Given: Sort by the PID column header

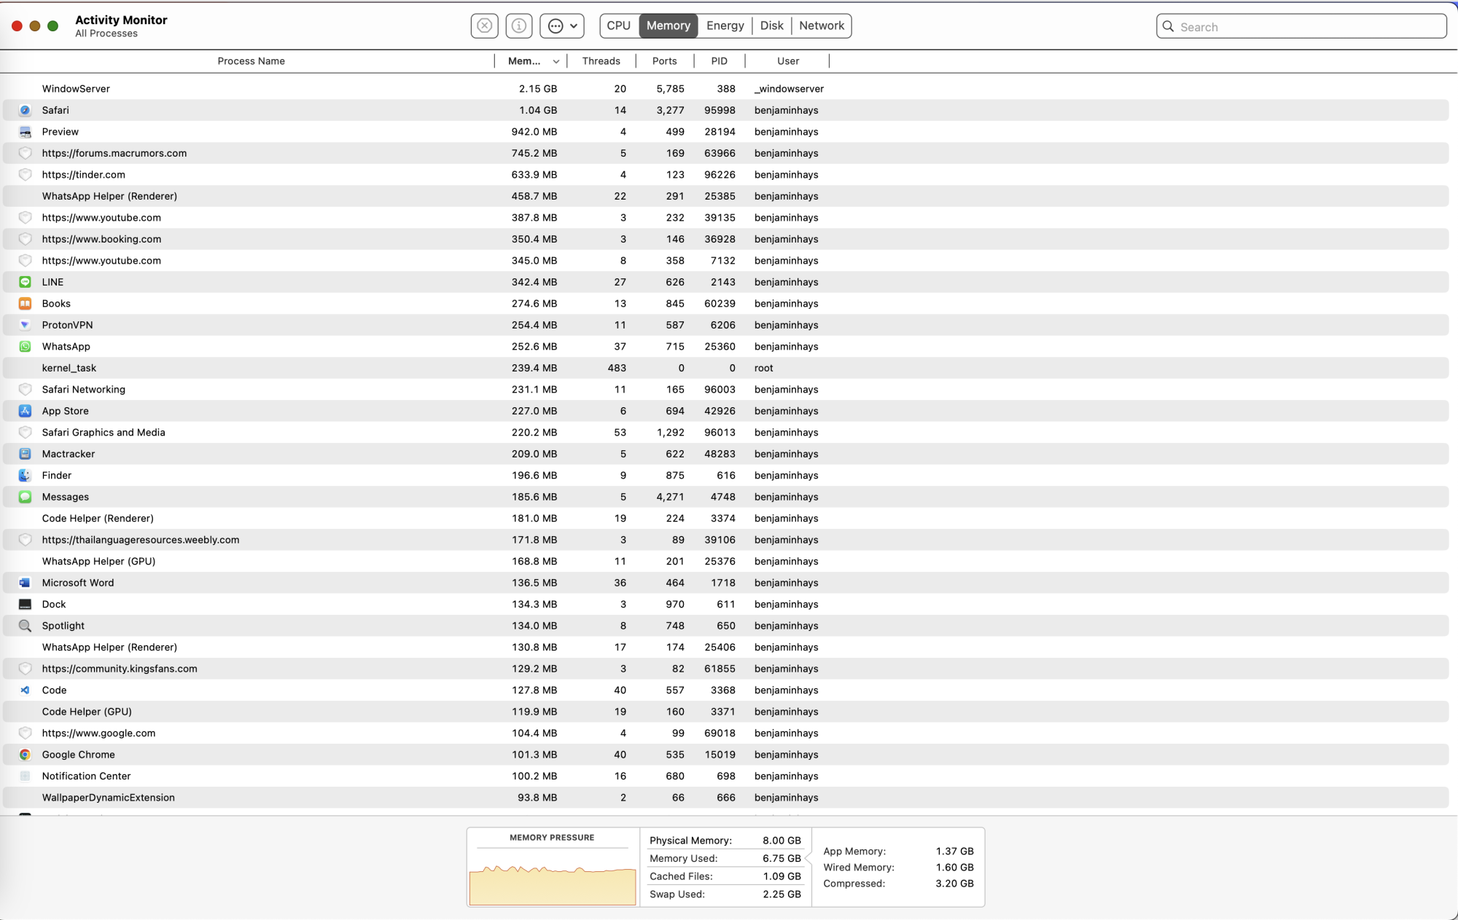Looking at the screenshot, I should pyautogui.click(x=719, y=61).
